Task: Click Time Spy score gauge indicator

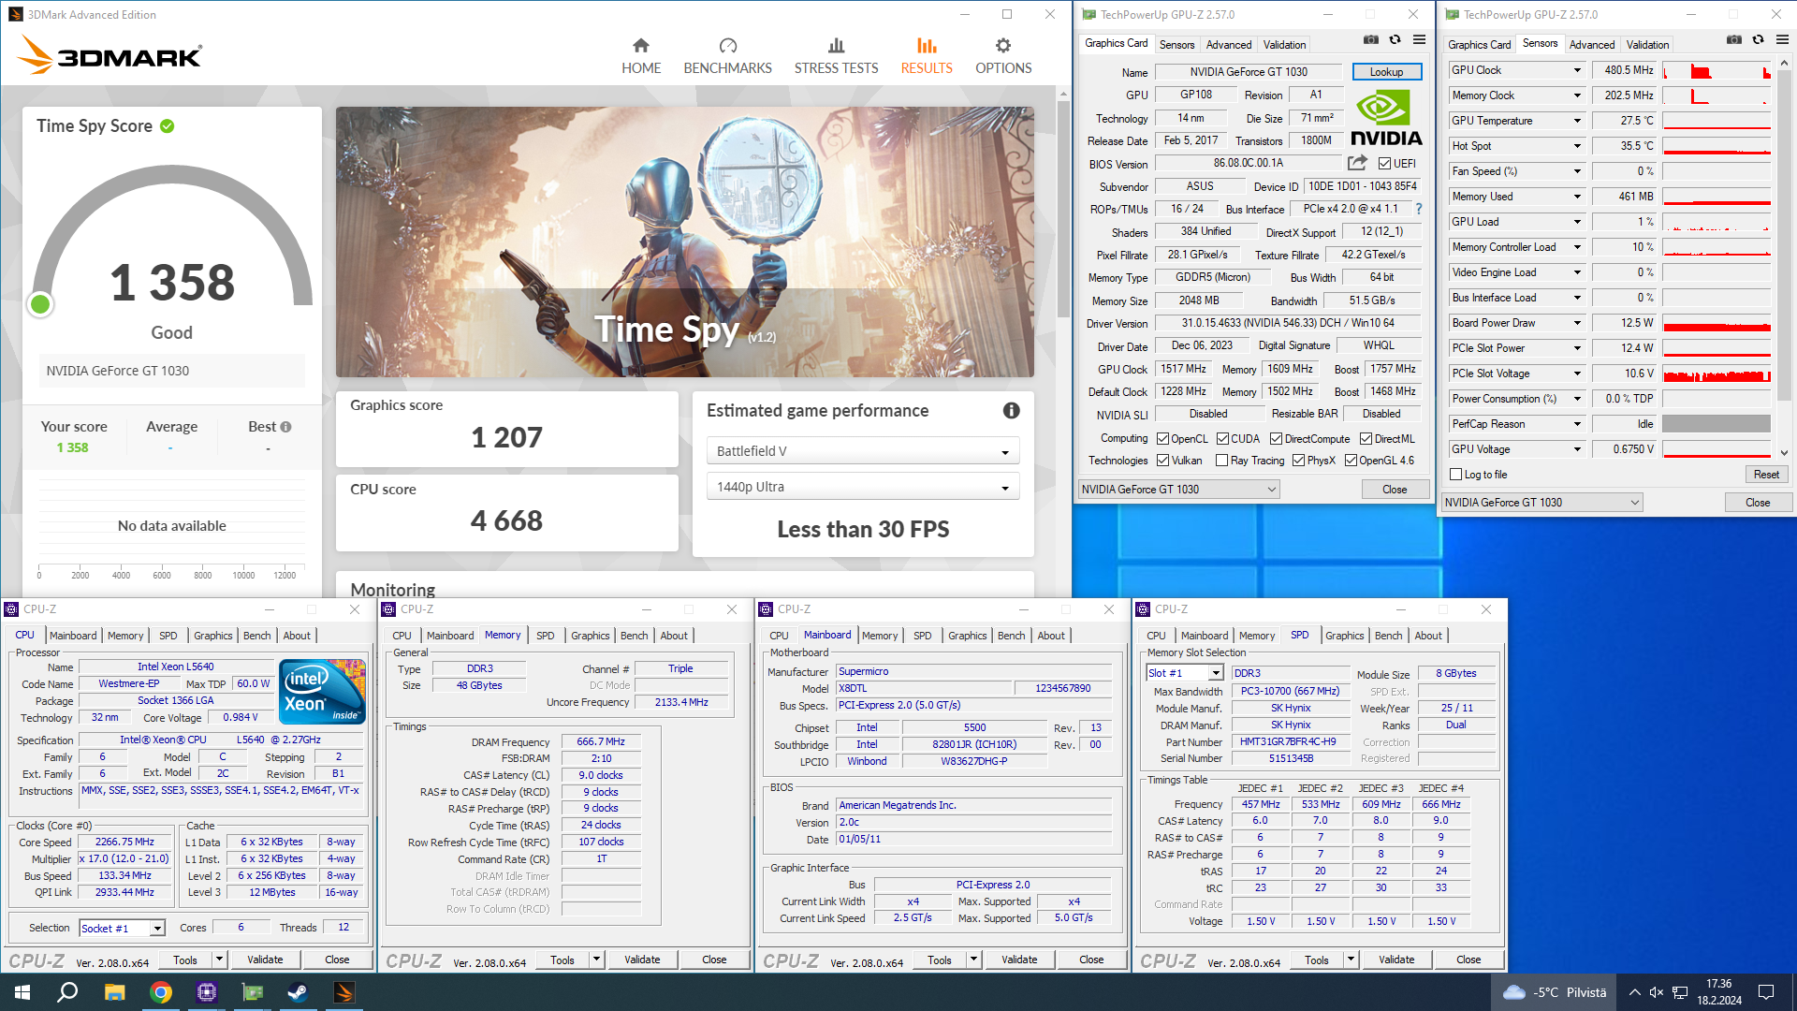Action: pyautogui.click(x=40, y=304)
